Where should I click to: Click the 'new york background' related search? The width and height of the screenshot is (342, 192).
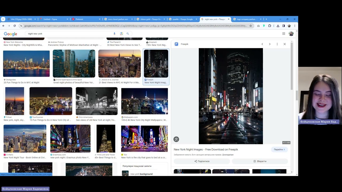(x=141, y=174)
